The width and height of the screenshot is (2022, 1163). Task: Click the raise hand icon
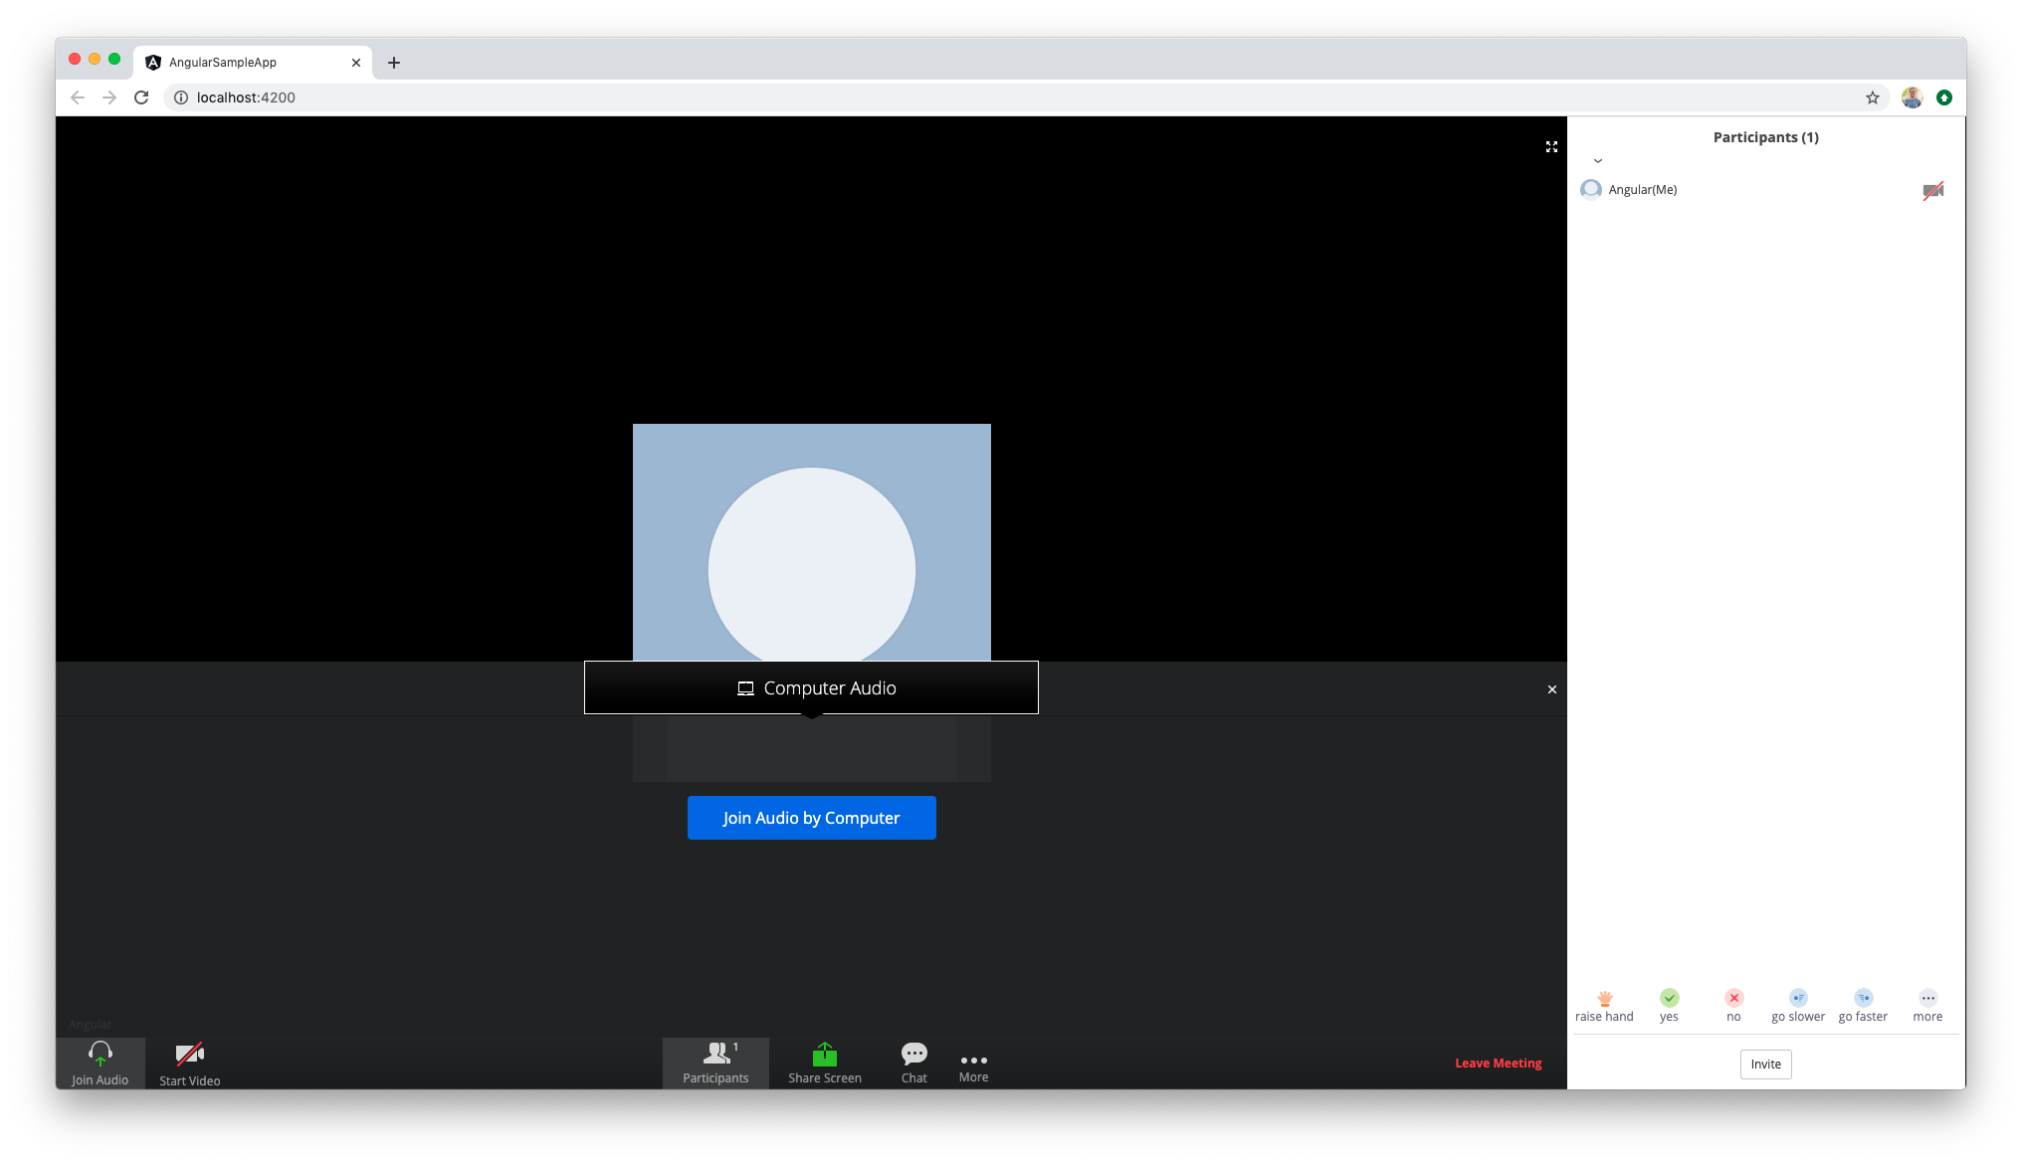[1604, 998]
